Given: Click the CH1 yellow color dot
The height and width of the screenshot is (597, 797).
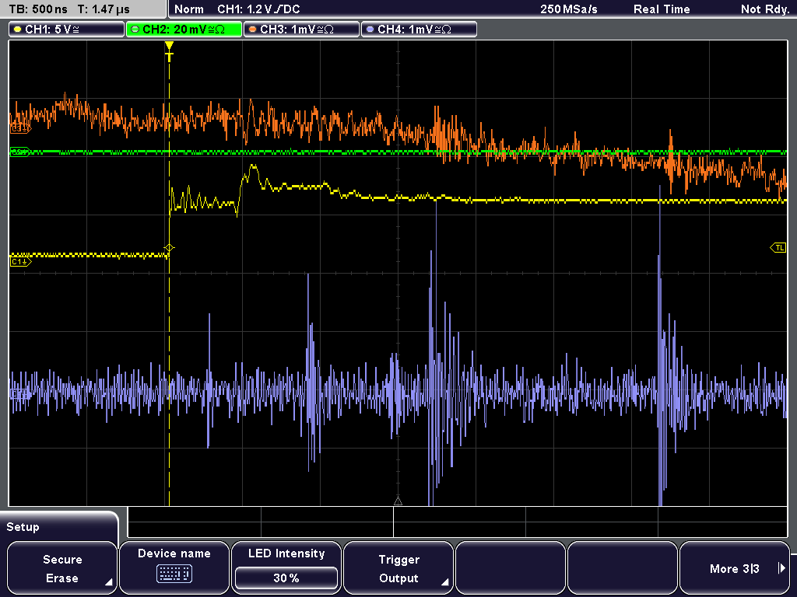Looking at the screenshot, I should [x=18, y=30].
